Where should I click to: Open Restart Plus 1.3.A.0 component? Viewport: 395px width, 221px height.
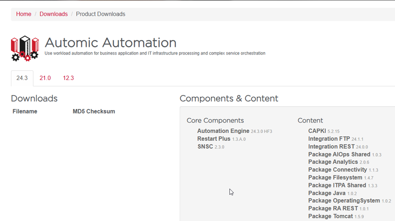[x=221, y=139]
